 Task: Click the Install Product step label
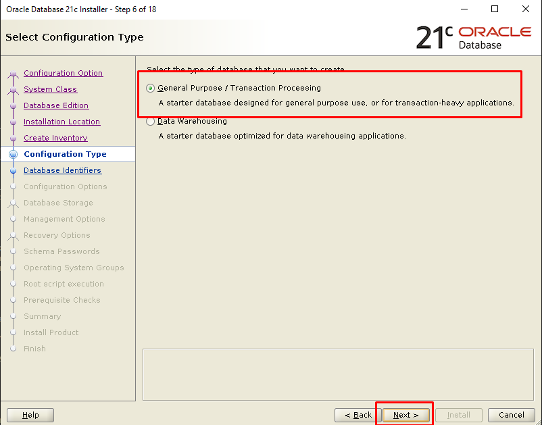pyautogui.click(x=51, y=332)
